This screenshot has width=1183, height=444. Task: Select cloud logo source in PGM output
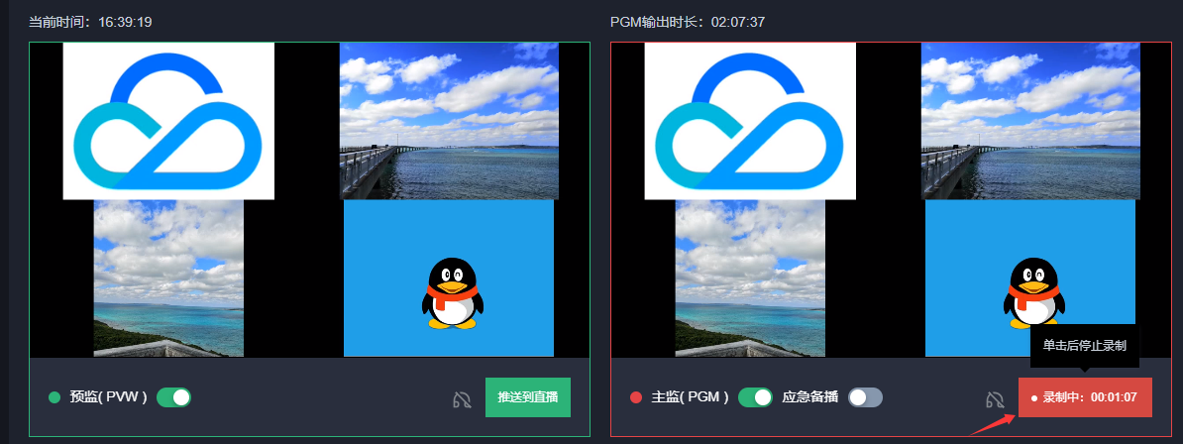click(x=750, y=121)
